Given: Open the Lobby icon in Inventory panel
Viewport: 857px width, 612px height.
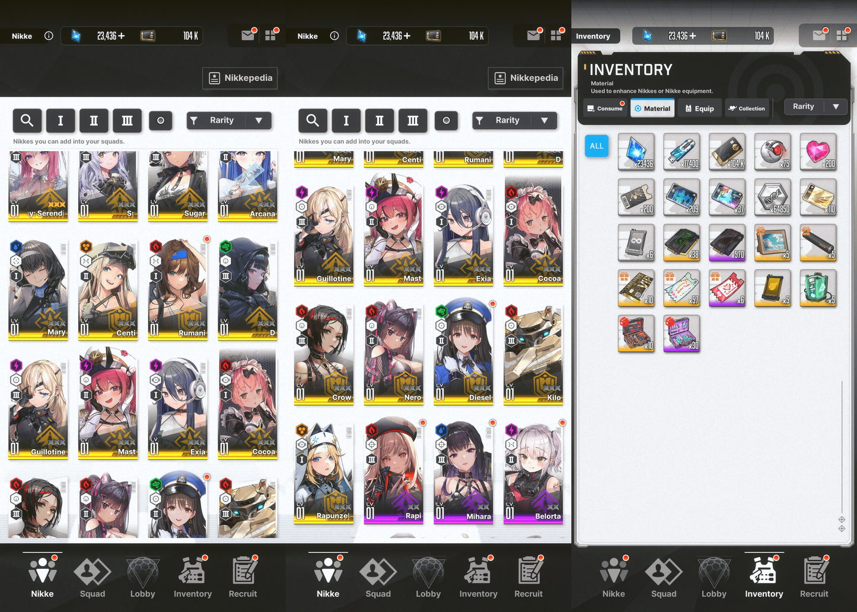Looking at the screenshot, I should 714,578.
